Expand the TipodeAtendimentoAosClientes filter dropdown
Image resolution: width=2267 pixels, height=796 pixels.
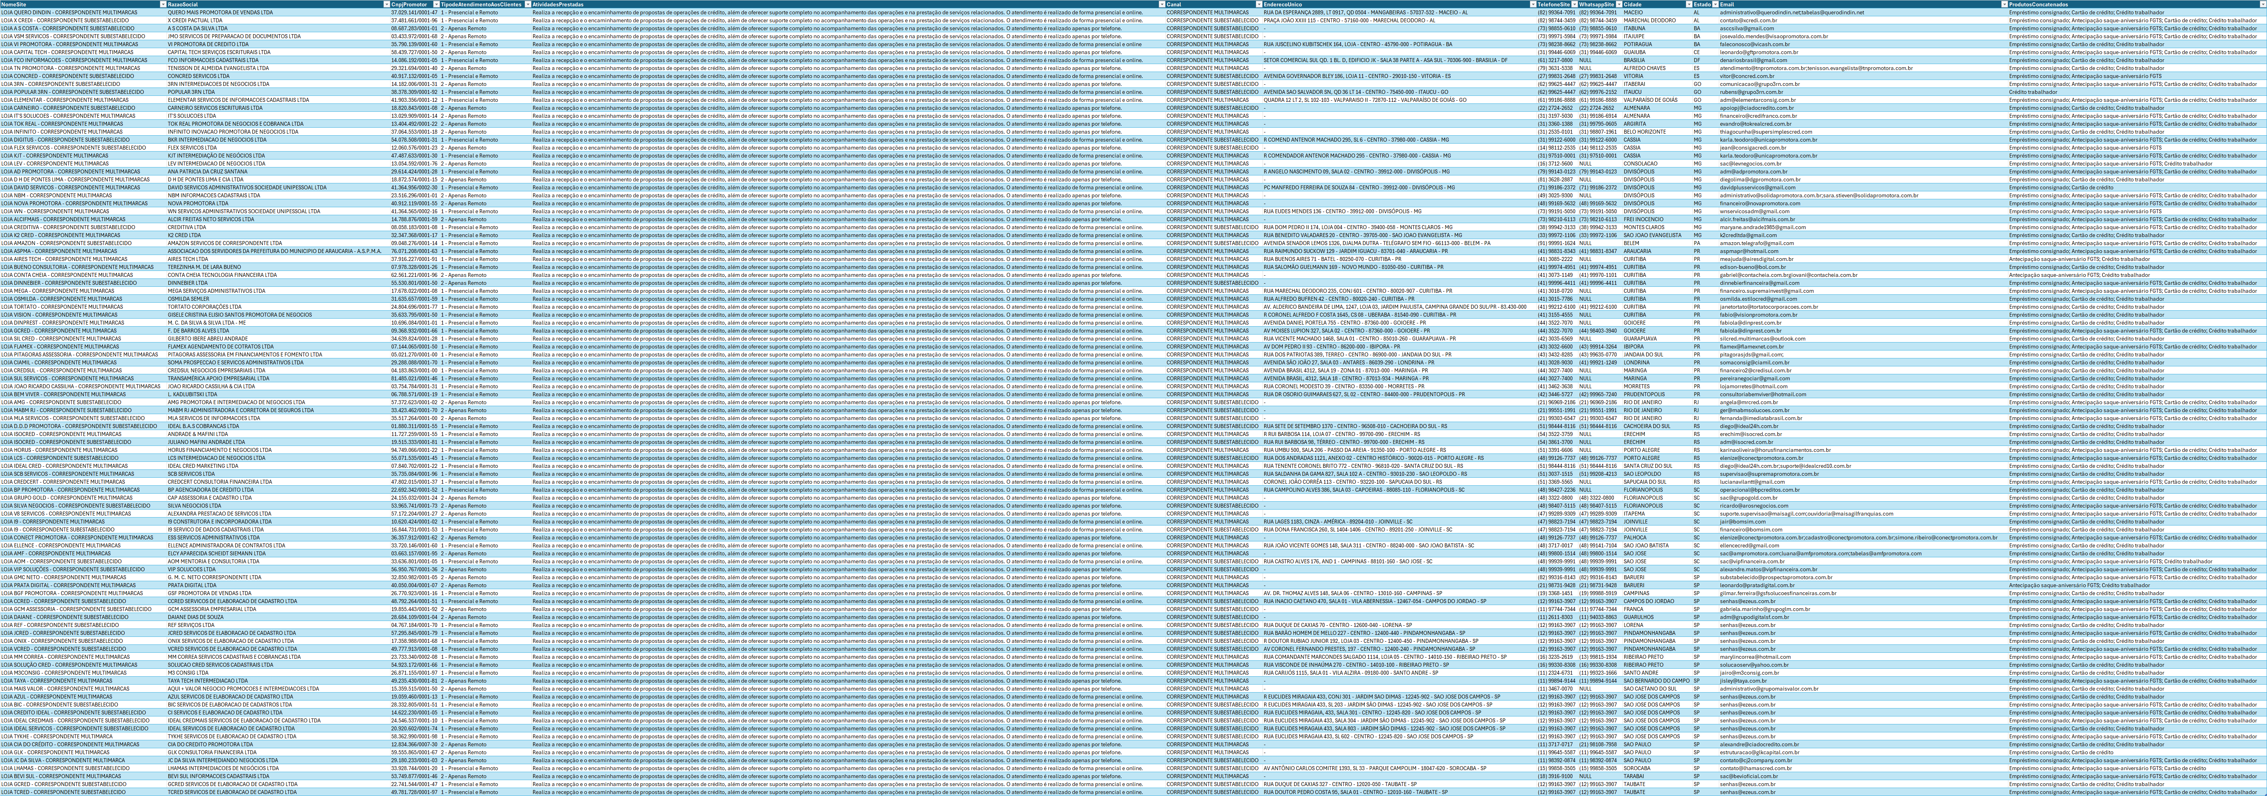point(527,4)
